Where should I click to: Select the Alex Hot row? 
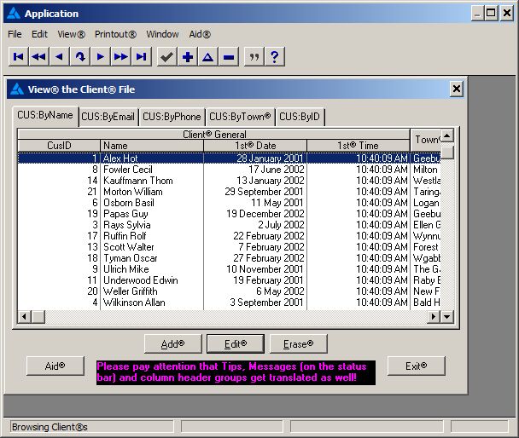[229, 158]
